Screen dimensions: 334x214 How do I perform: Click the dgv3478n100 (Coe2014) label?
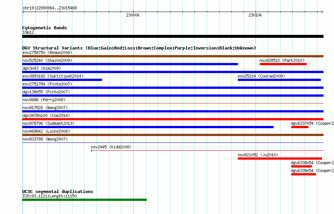coord(46,115)
